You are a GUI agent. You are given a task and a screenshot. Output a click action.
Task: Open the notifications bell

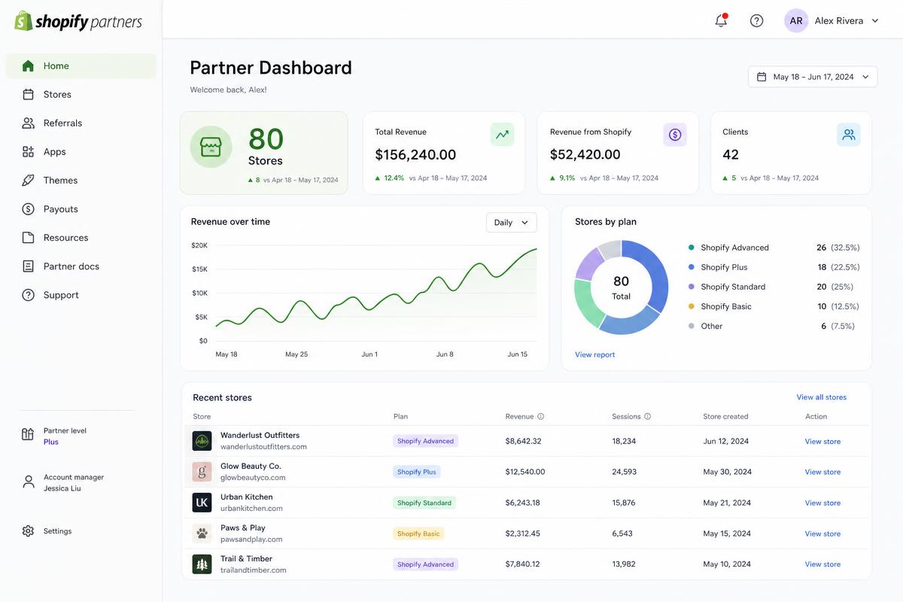(x=721, y=20)
